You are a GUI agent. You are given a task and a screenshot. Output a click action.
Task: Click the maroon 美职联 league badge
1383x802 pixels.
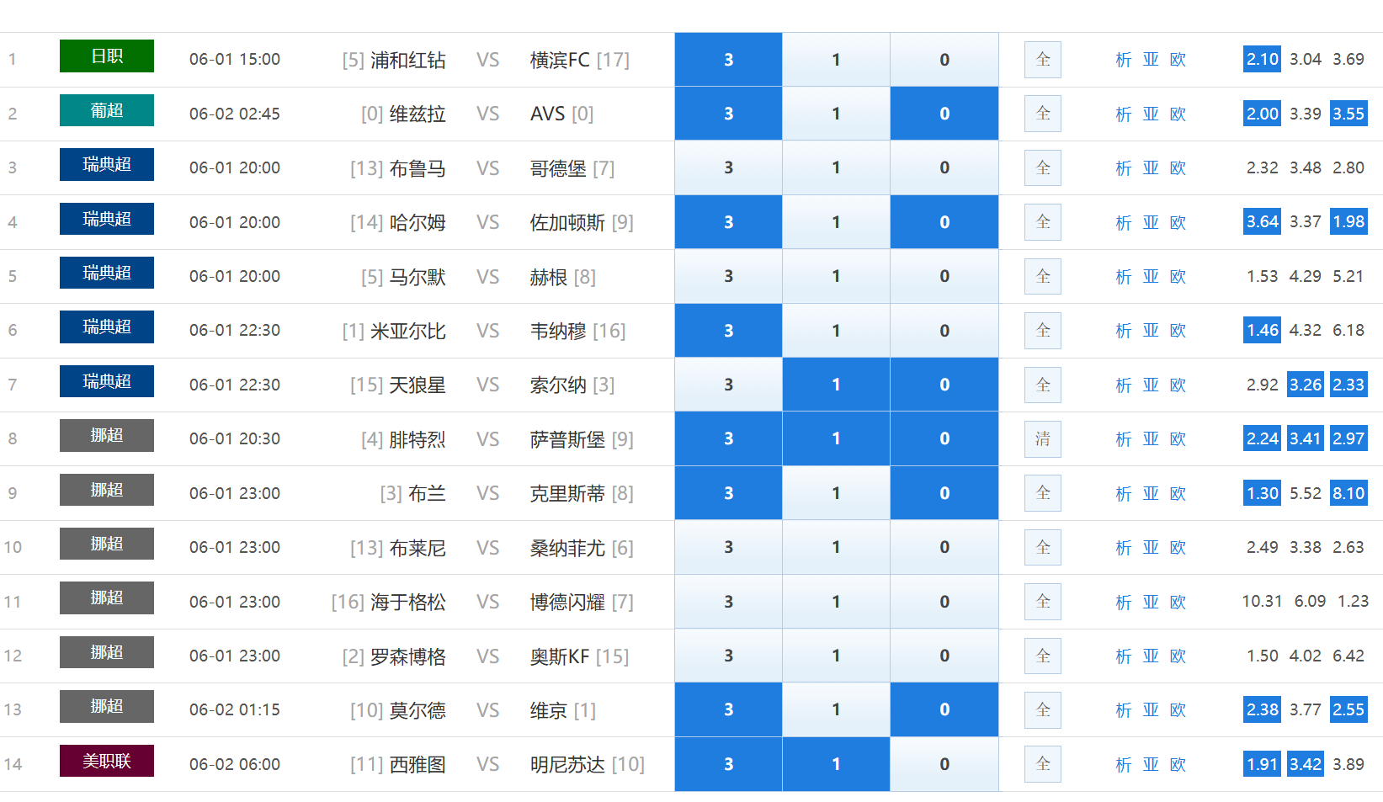(x=107, y=761)
